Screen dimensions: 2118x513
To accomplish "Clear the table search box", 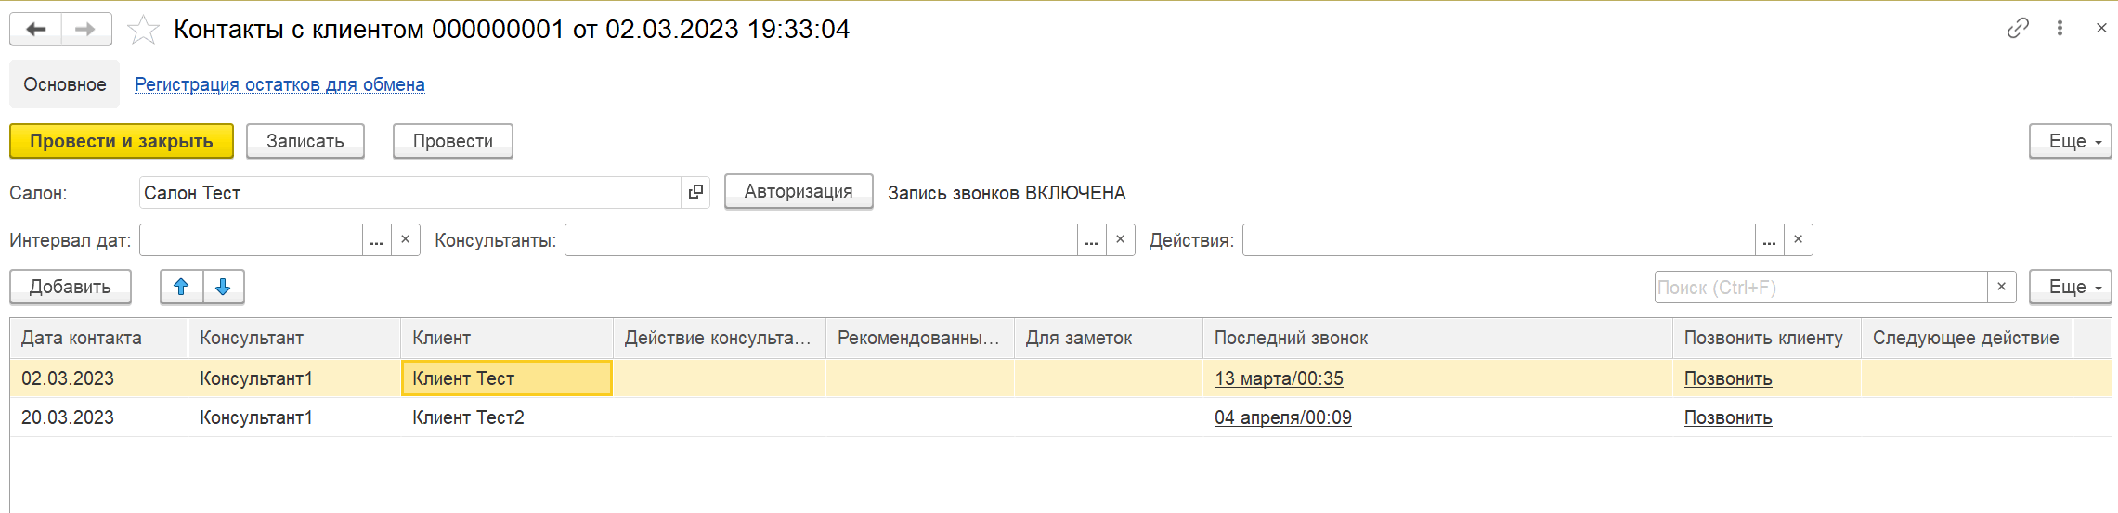I will [2001, 288].
